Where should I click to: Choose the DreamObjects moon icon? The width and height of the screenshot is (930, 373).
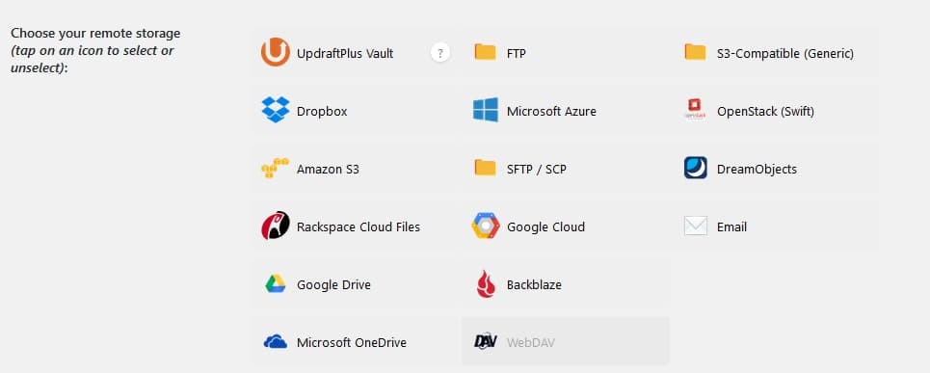click(695, 168)
